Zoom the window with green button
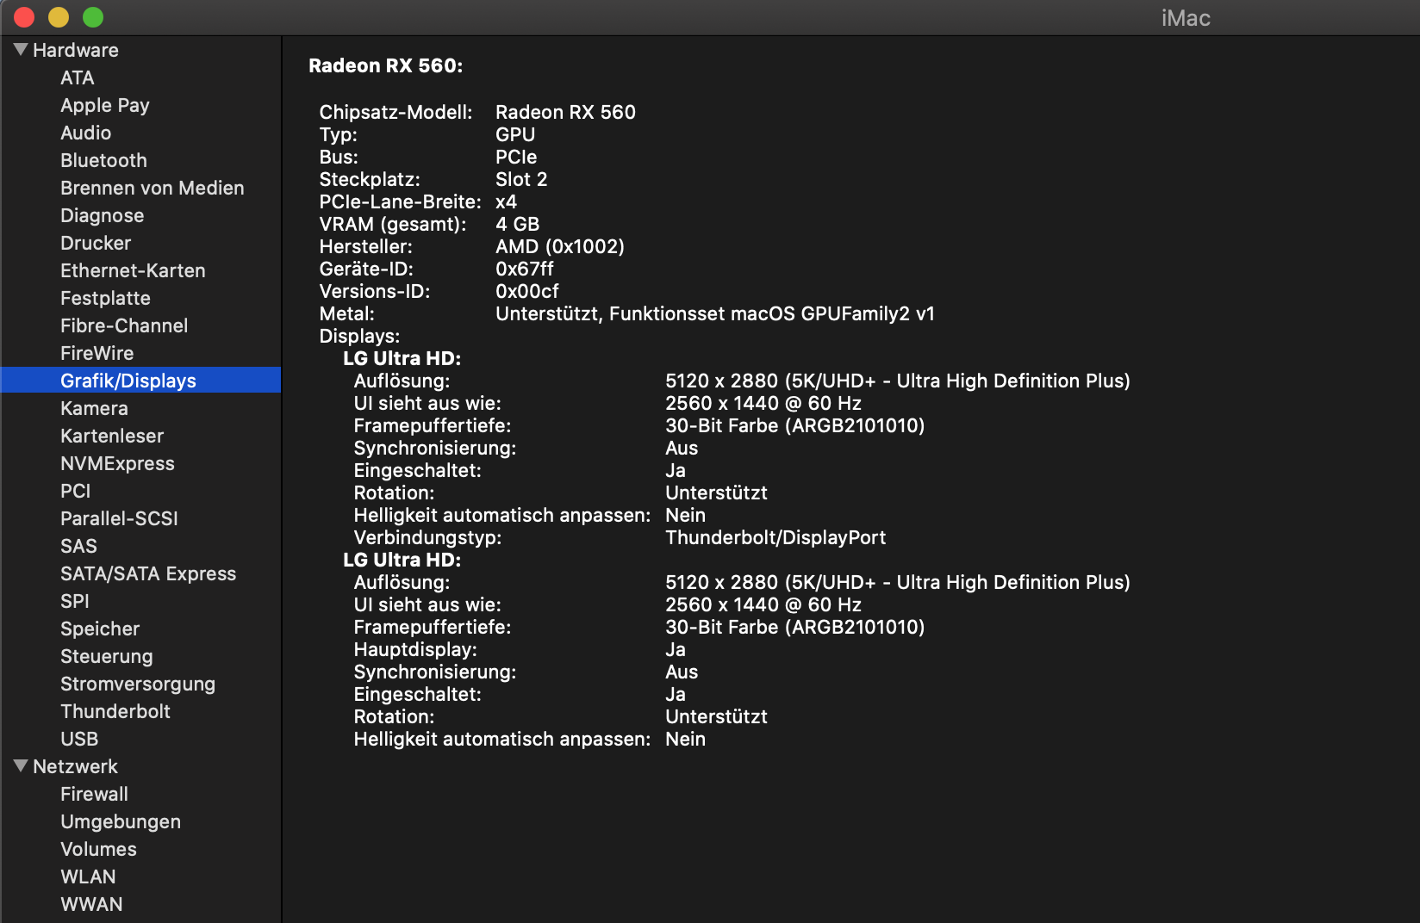1420x923 pixels. 93,17
